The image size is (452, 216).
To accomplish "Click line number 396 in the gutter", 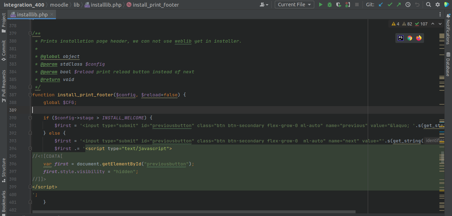I will [13, 164].
